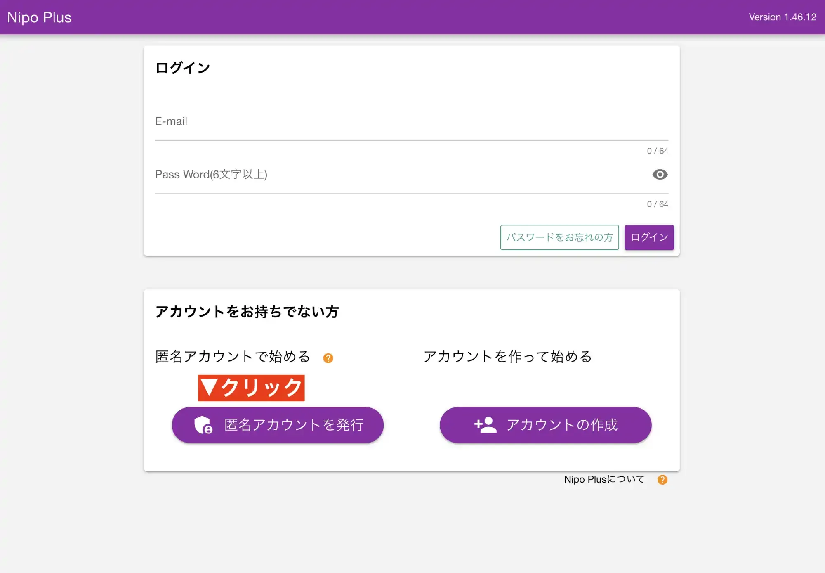This screenshot has width=825, height=573.
Task: Click the shield icon on 匿名アカウントを発行 button
Action: coord(203,425)
